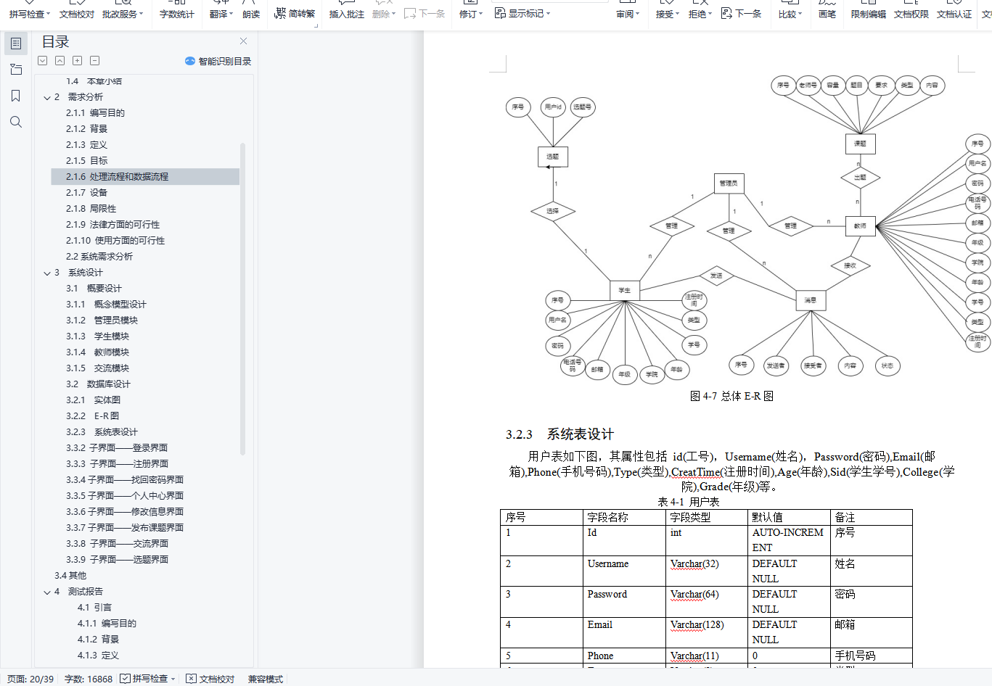Click the 显示标记 markup icon

pyautogui.click(x=500, y=13)
